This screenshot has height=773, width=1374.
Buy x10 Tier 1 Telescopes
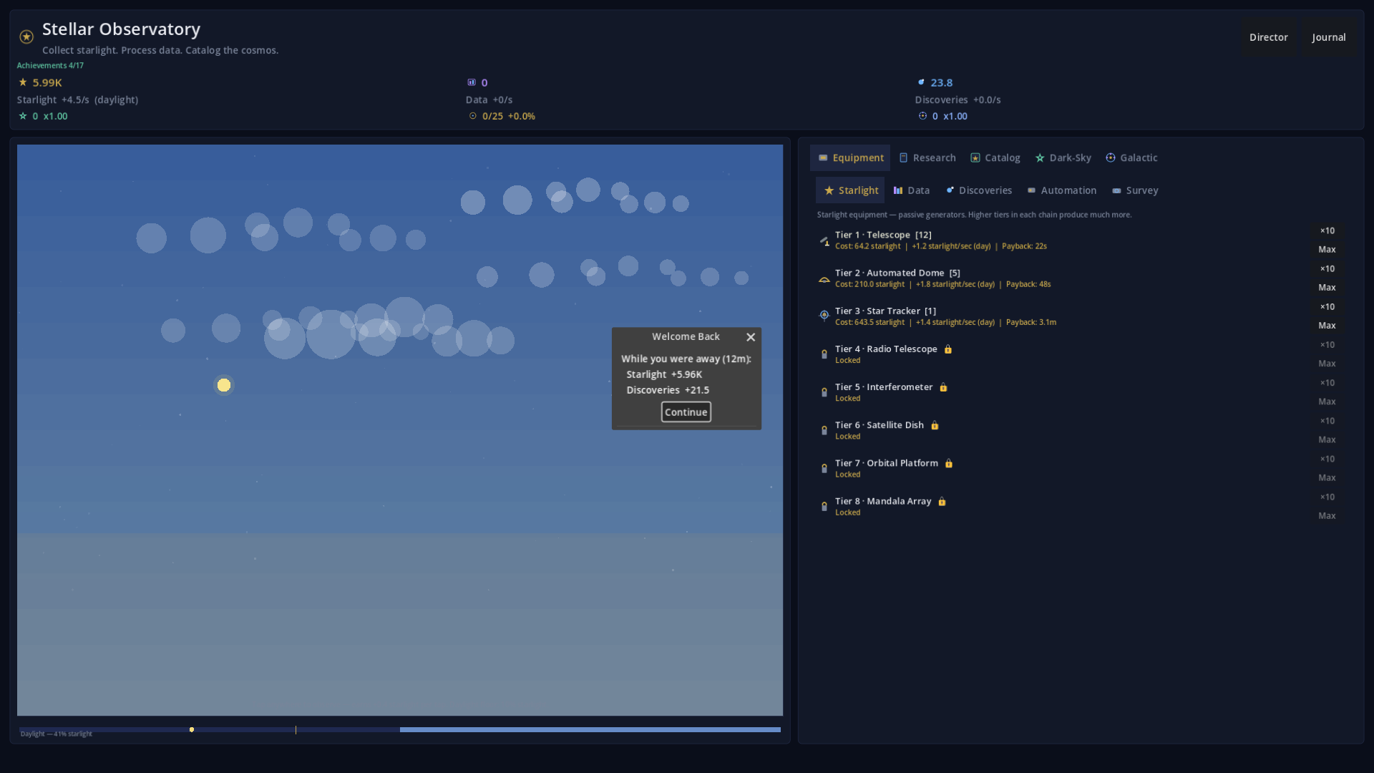[1327, 230]
